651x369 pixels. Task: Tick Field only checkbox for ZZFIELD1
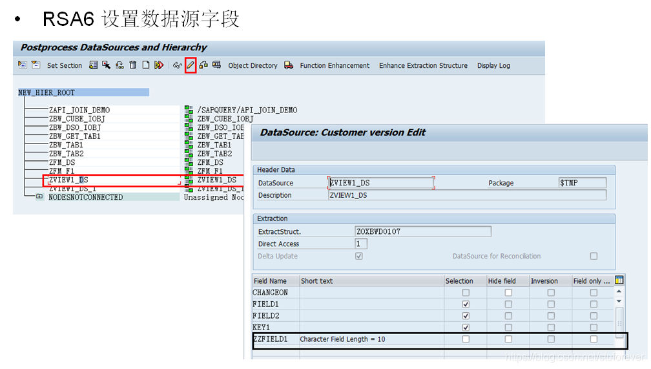click(x=594, y=339)
